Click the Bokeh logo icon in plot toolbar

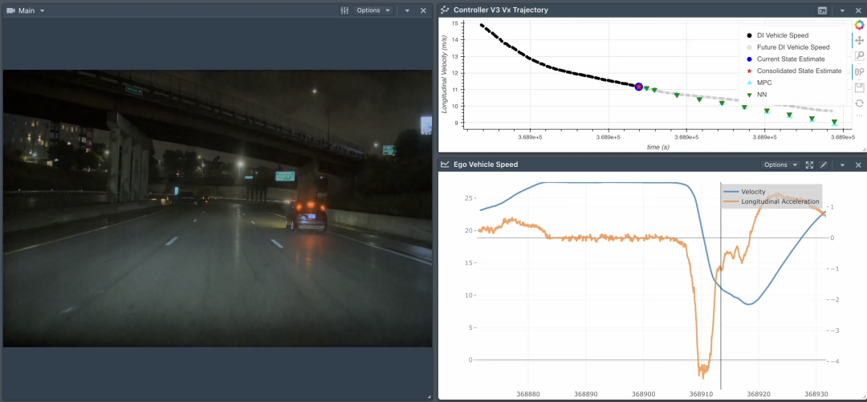point(858,25)
